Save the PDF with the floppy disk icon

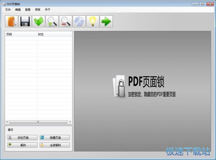pyautogui.click(x=25, y=21)
